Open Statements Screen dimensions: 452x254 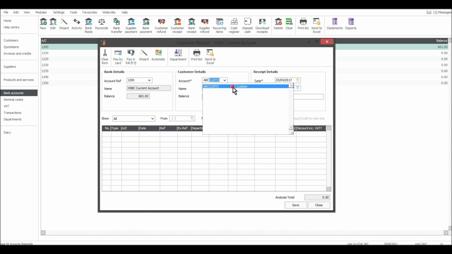tap(335, 24)
